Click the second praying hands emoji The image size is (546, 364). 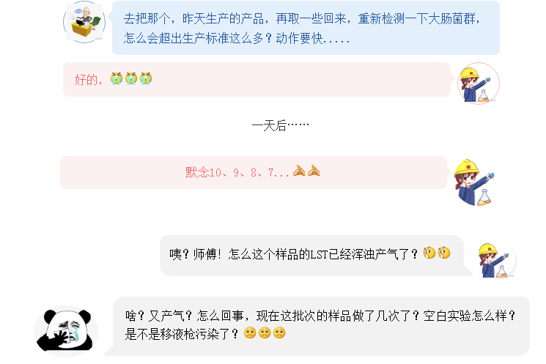(x=314, y=171)
